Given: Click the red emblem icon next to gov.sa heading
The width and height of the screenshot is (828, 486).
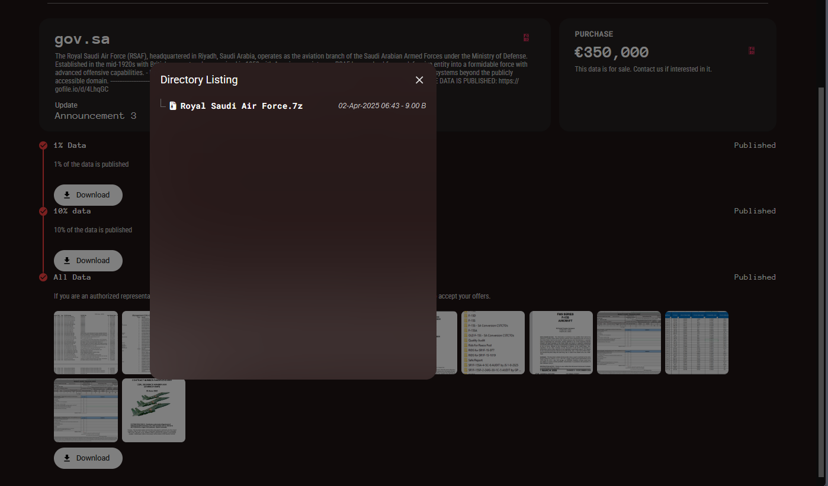Looking at the screenshot, I should (x=526, y=37).
